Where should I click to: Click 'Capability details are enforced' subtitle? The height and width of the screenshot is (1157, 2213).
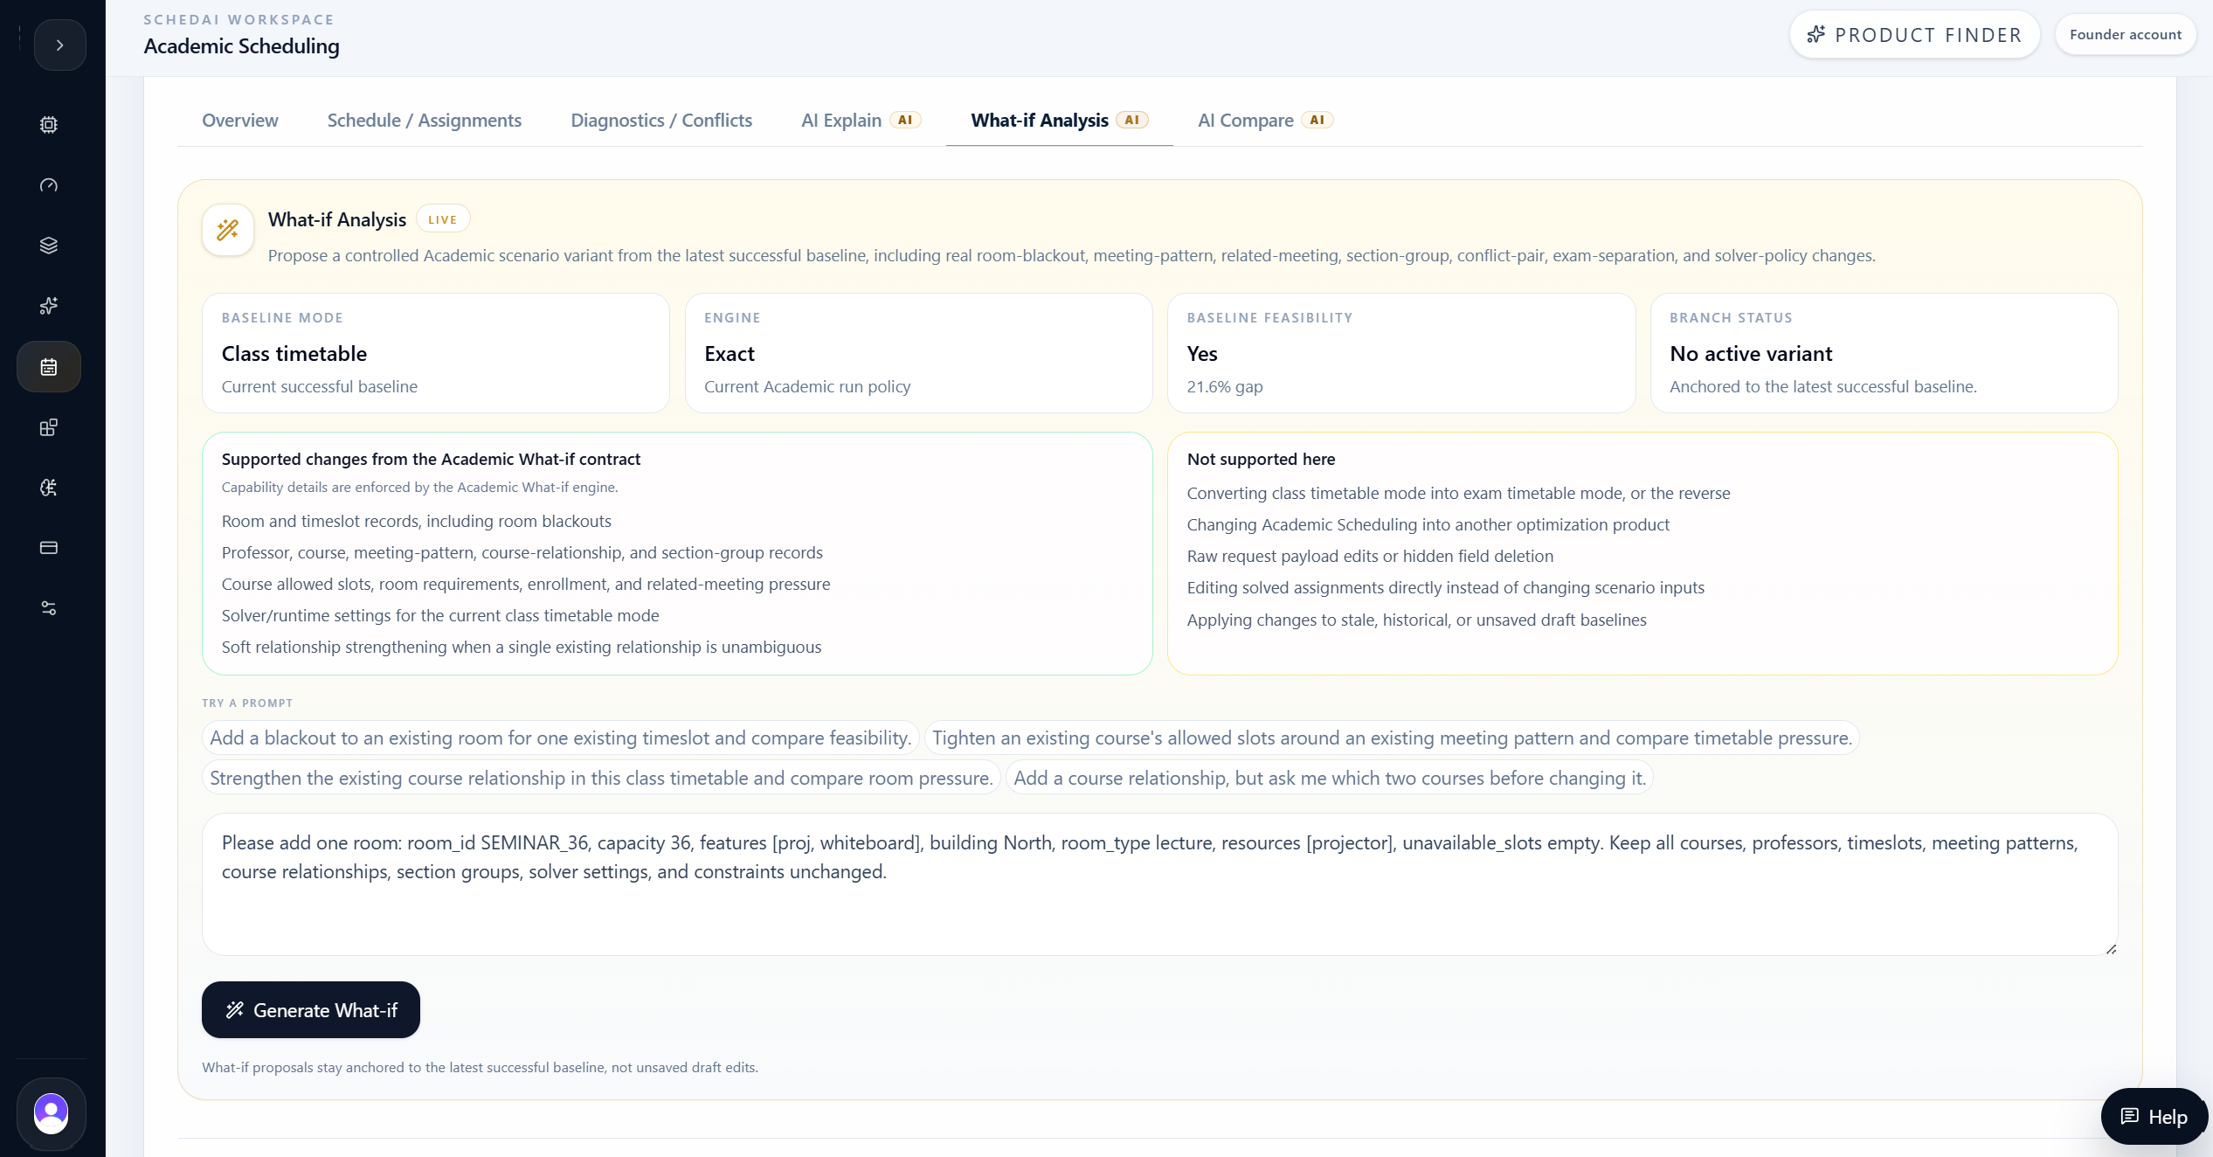tap(419, 488)
